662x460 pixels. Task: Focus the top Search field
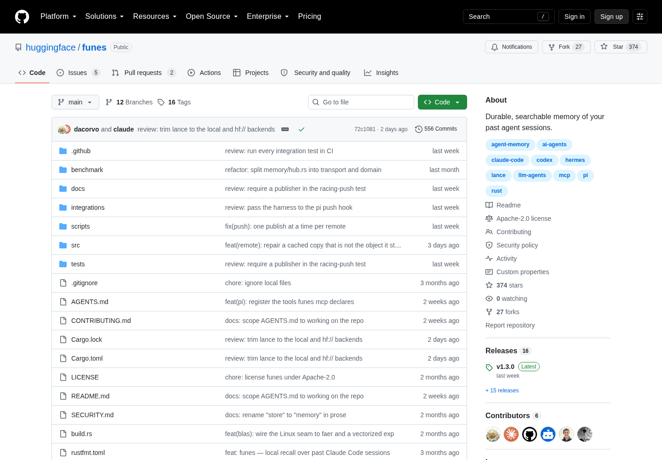(508, 17)
